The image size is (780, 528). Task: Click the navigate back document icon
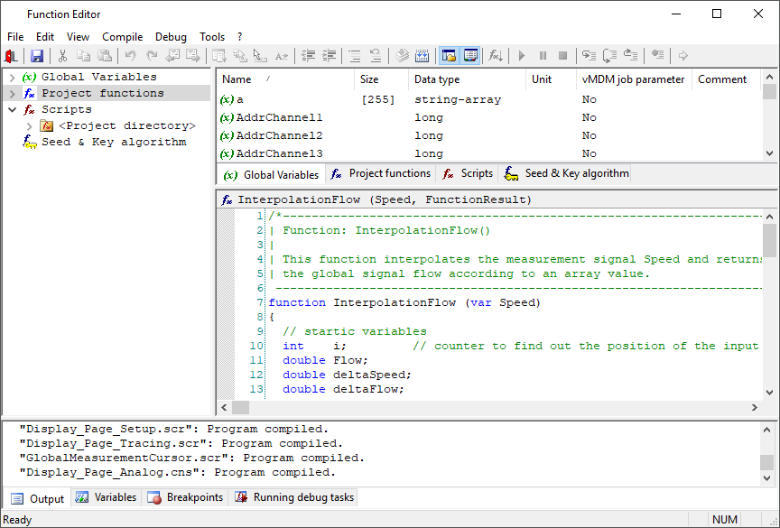coord(172,56)
